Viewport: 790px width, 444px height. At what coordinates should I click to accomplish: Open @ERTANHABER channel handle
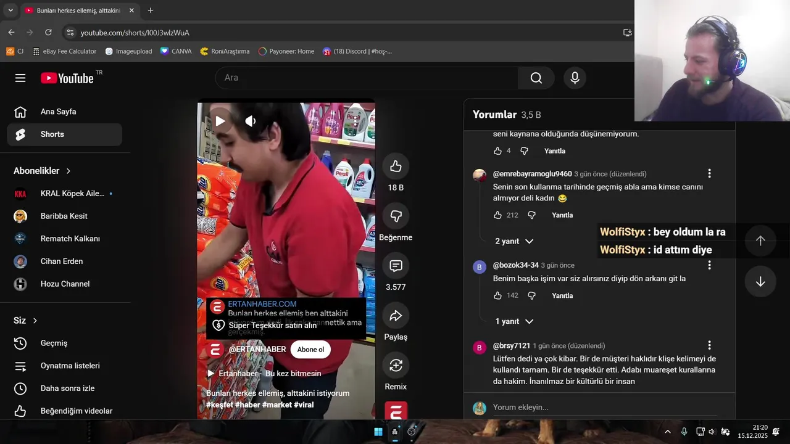(257, 350)
